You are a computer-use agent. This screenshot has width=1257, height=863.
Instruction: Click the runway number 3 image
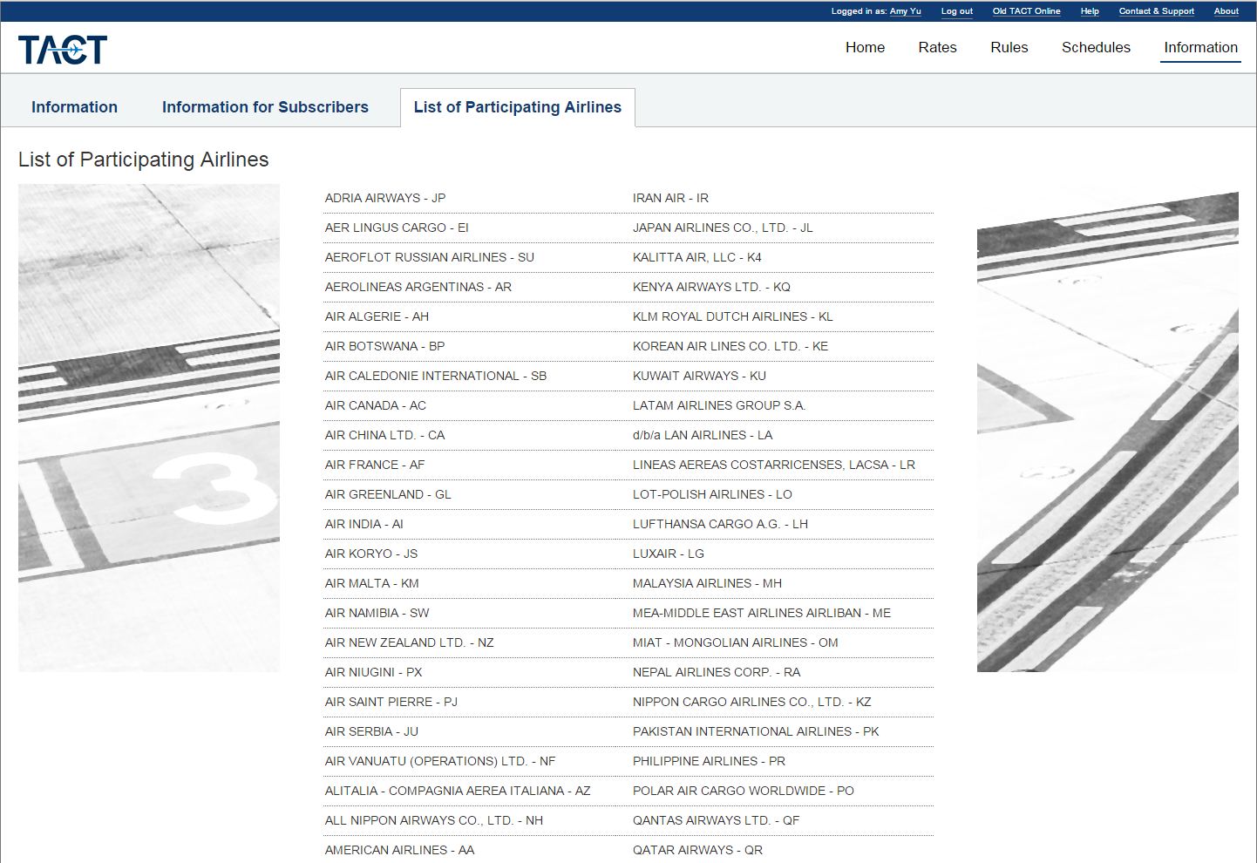149,427
